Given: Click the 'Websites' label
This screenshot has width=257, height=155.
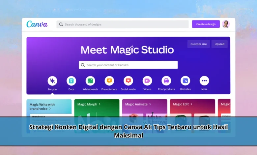Looking at the screenshot, I should (x=186, y=89).
